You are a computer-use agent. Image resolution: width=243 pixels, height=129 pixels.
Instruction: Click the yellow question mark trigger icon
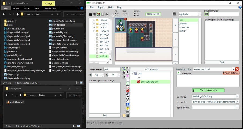[x=128, y=108]
